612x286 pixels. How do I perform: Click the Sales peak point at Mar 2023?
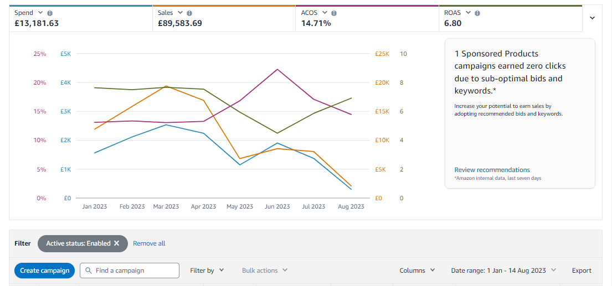[x=166, y=86]
